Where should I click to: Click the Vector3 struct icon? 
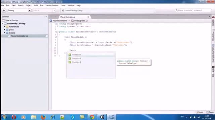[70, 59]
